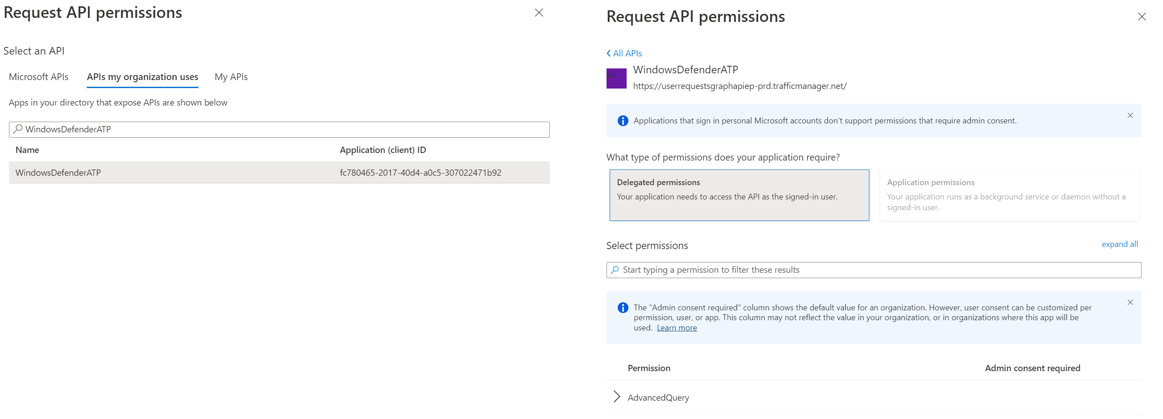Switch to the Microsoft APIs tab

click(38, 77)
